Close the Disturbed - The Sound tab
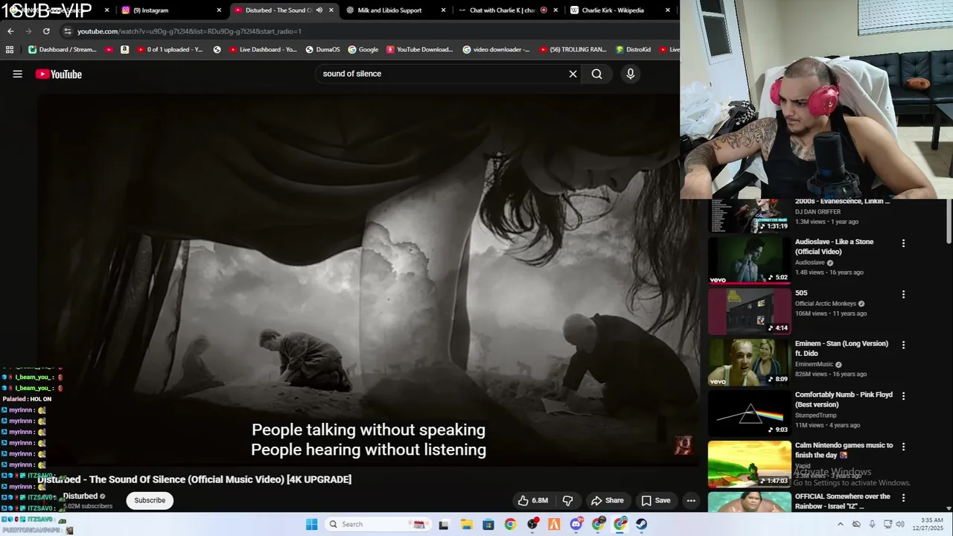Screen dimensions: 953x536 pyautogui.click(x=331, y=10)
